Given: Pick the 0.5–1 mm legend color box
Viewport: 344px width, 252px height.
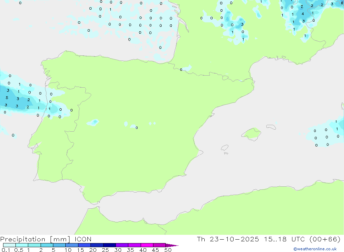Looking at the screenshot, I should coord(22,245).
